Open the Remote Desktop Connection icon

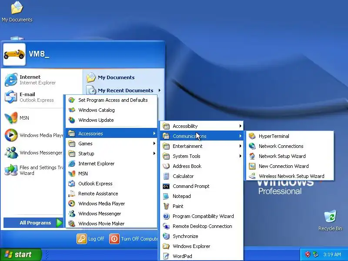(166, 226)
